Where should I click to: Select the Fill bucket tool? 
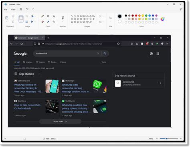[x=48, y=16]
